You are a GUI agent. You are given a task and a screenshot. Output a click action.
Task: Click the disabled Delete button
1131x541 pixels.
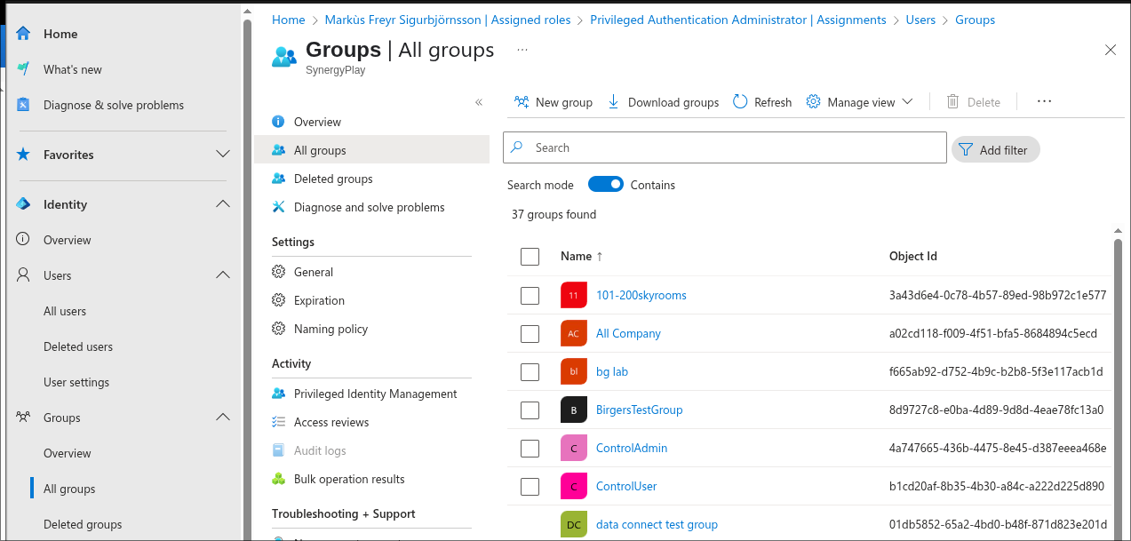pos(974,102)
